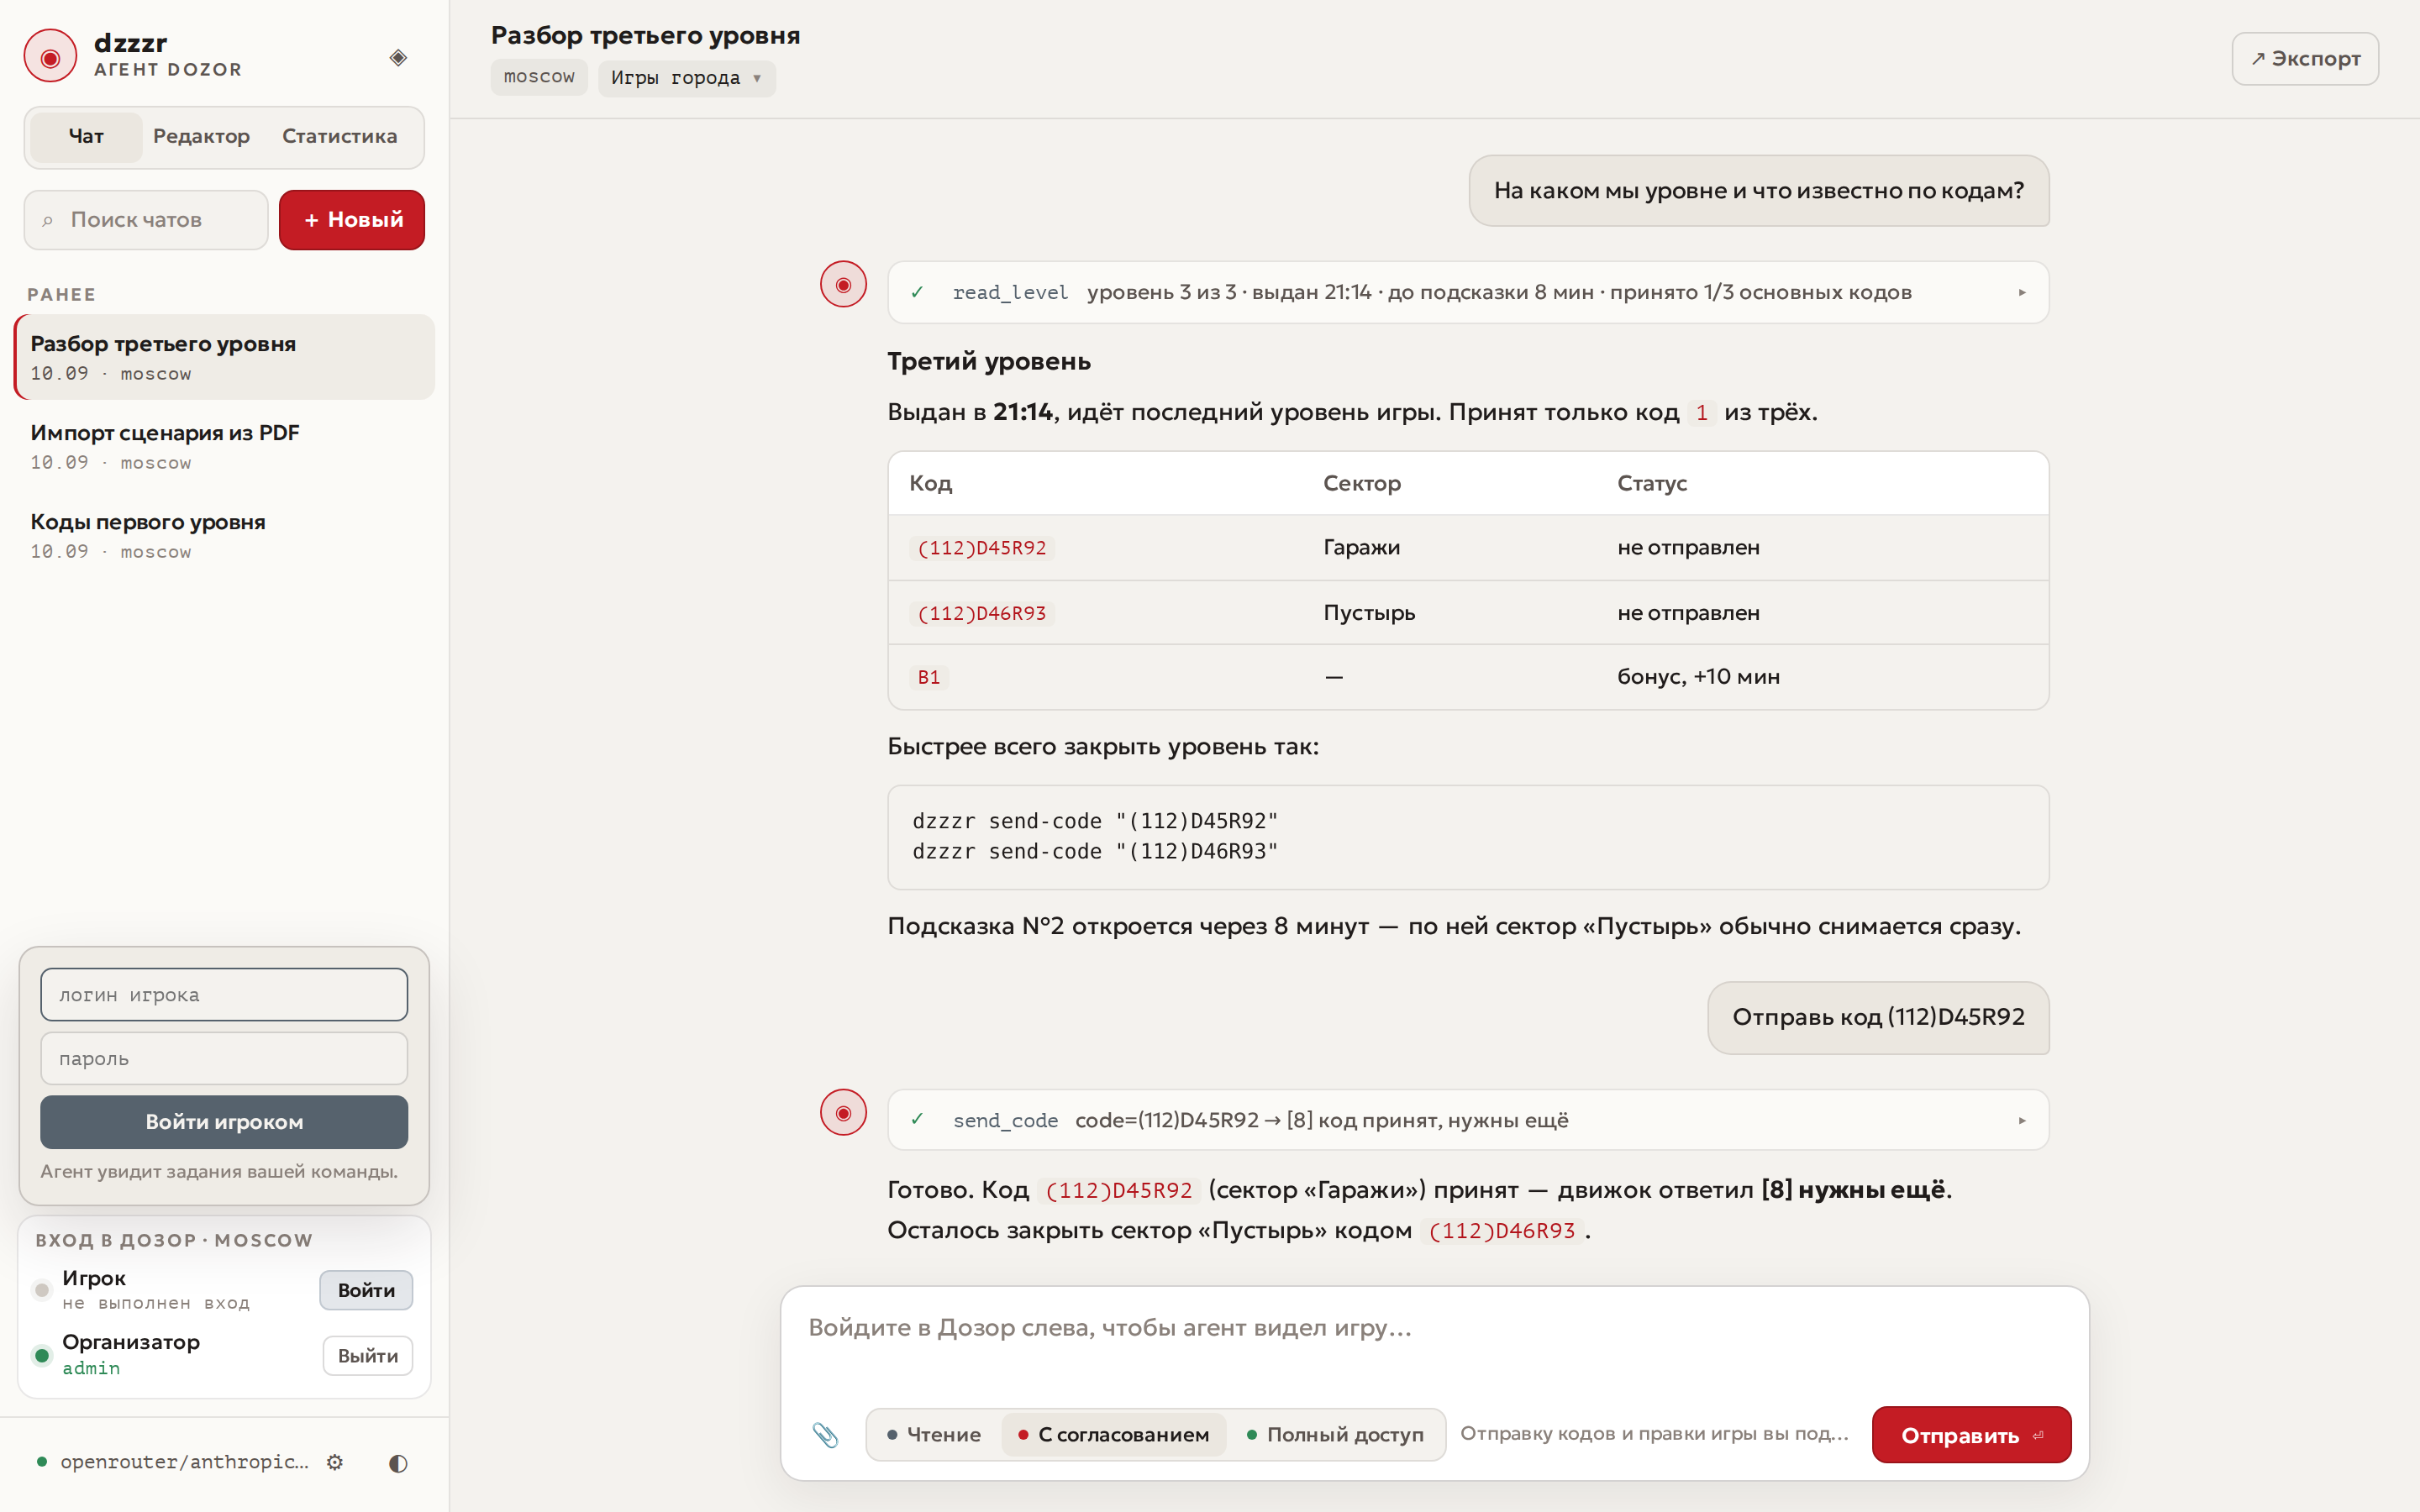Click openrouter/anthropic model label
The height and width of the screenshot is (1512, 2420).
point(184,1462)
